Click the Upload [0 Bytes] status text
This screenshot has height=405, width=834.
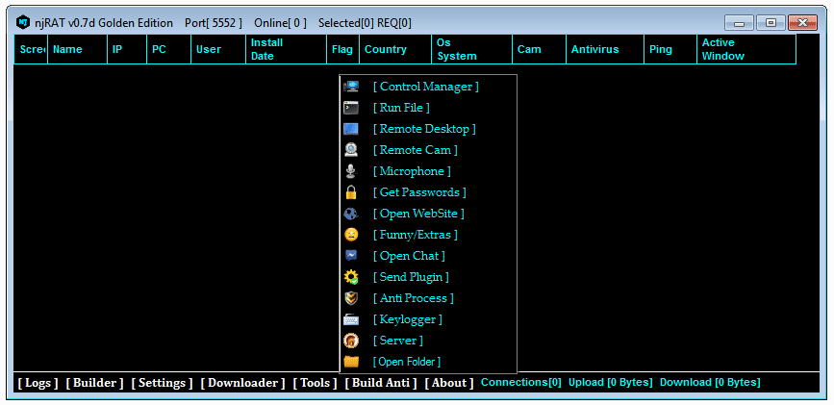(611, 382)
